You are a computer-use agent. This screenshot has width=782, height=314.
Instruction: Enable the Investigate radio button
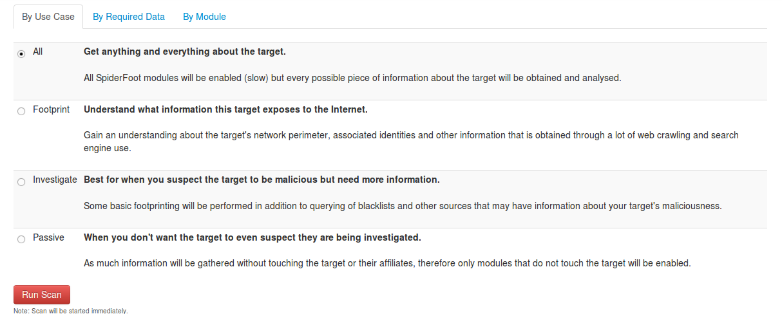[x=21, y=182]
